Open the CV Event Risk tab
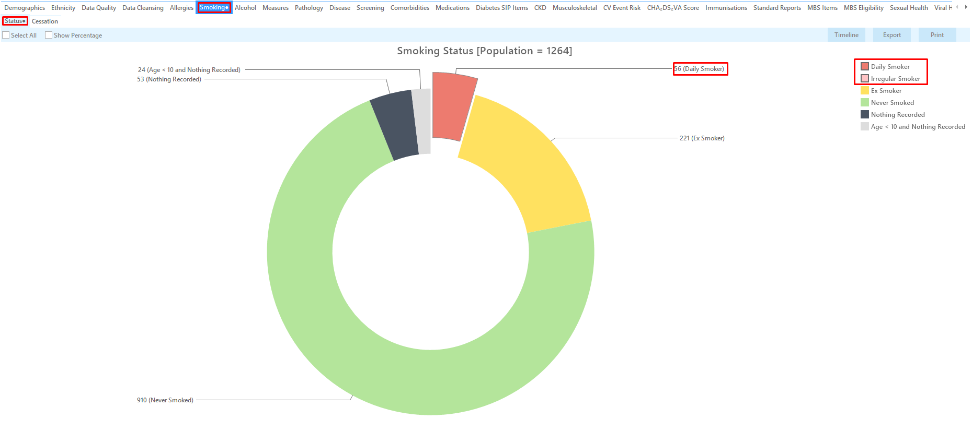Image resolution: width=972 pixels, height=443 pixels. coord(622,8)
